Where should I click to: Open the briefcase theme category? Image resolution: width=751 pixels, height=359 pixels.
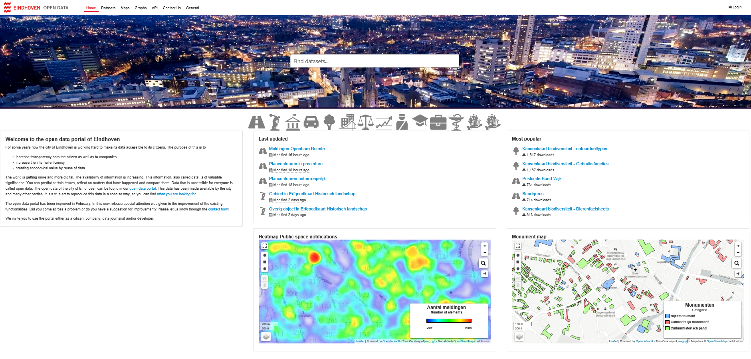(x=438, y=122)
